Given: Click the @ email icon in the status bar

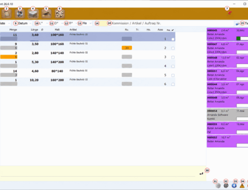Looking at the screenshot, I should pos(226,186).
